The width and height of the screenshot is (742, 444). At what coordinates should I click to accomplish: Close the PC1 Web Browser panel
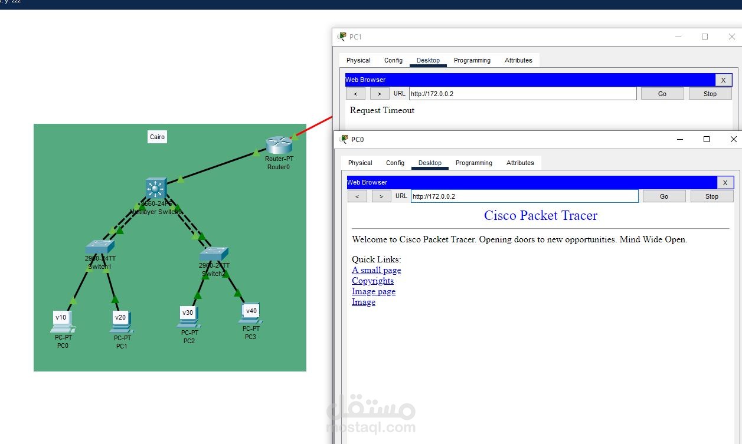724,80
